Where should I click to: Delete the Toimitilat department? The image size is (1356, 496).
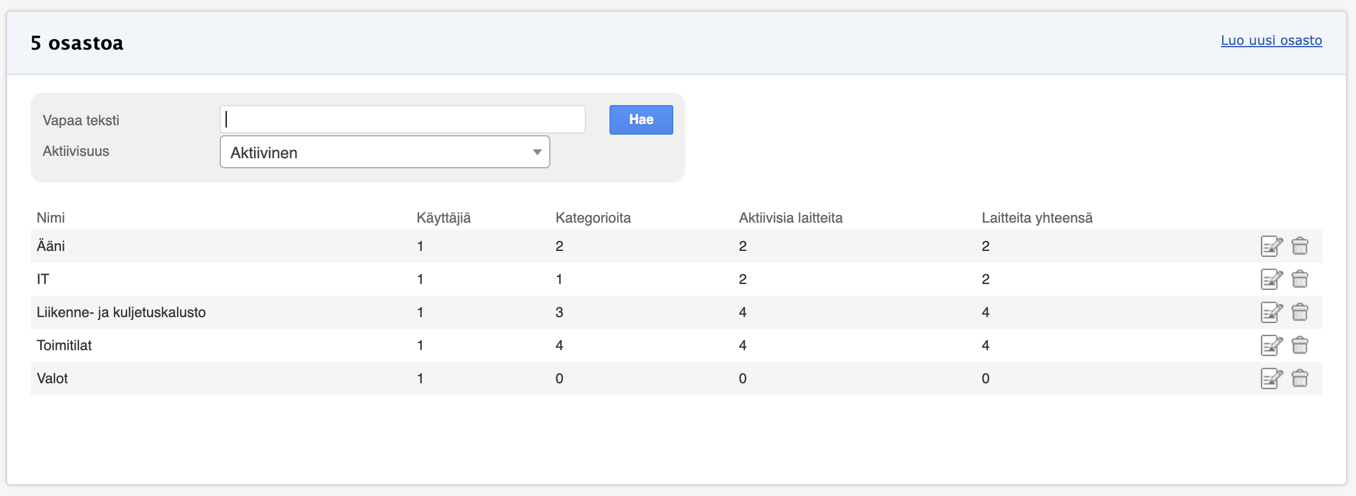pyautogui.click(x=1300, y=345)
